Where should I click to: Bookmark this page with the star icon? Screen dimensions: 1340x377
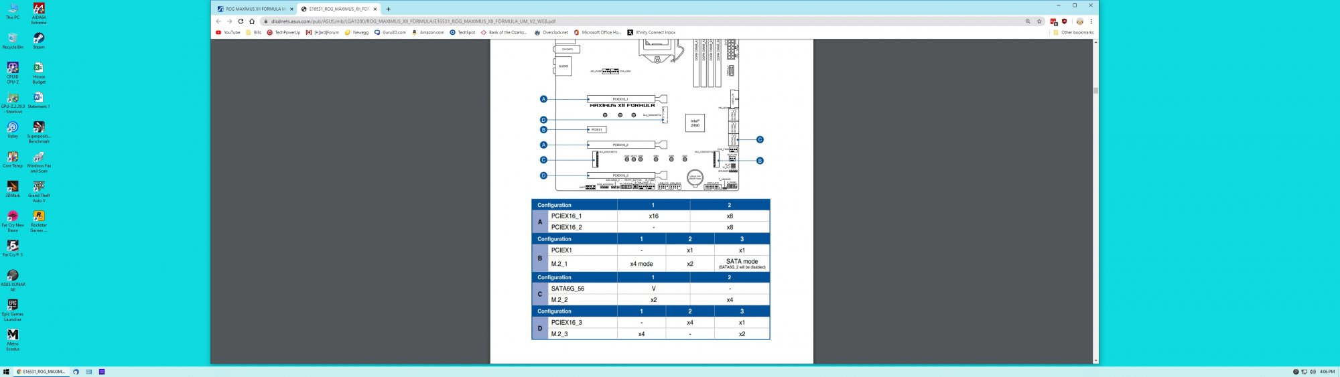pyautogui.click(x=1039, y=21)
